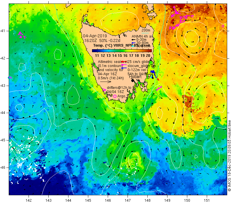Click the '12' color bar label

tap(103, 56)
